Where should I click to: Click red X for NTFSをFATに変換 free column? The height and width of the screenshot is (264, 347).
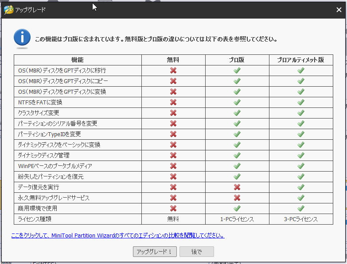[173, 102]
